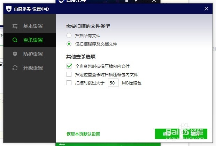Enable 扫描时跳过大于 MB压缩包 checkbox
This screenshot has width=216, height=146.
pyautogui.click(x=69, y=83)
